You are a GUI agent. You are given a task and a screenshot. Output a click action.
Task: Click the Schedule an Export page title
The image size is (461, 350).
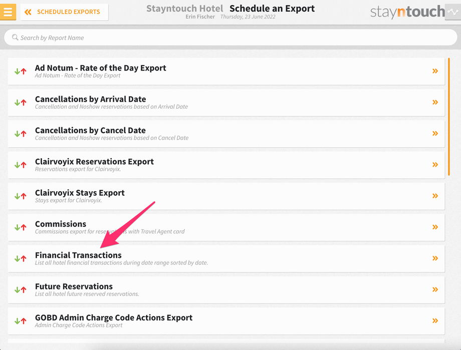(272, 9)
